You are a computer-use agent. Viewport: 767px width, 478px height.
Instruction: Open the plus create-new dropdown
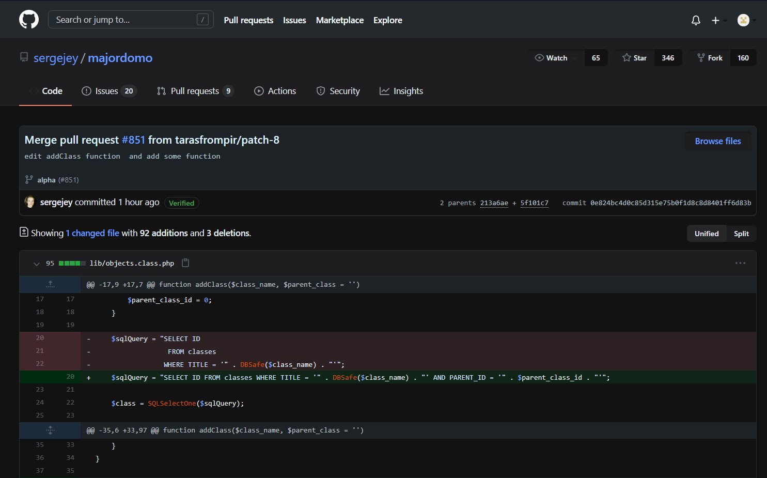click(718, 20)
